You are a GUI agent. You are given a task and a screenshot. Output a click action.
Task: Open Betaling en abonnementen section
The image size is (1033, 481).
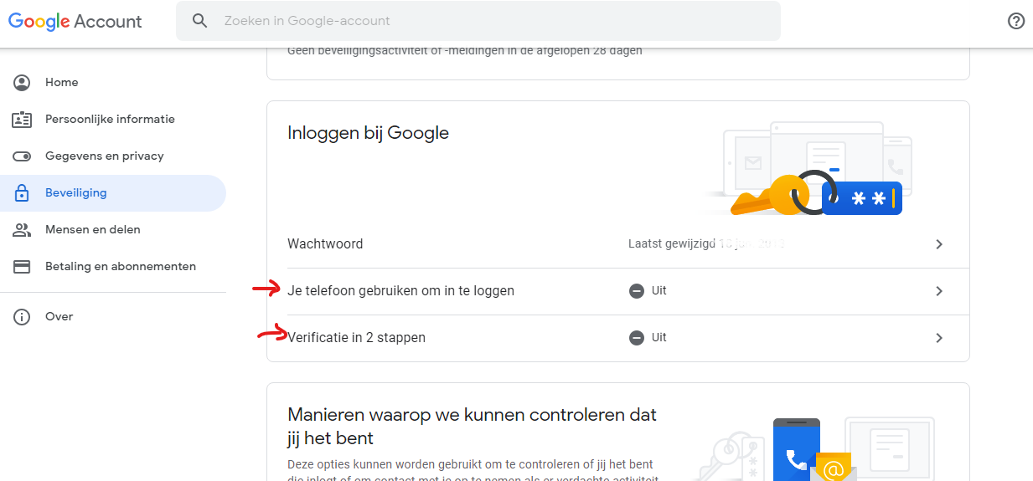(x=121, y=267)
